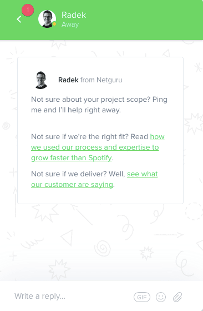Open the emoji smiley picker

(x=161, y=297)
